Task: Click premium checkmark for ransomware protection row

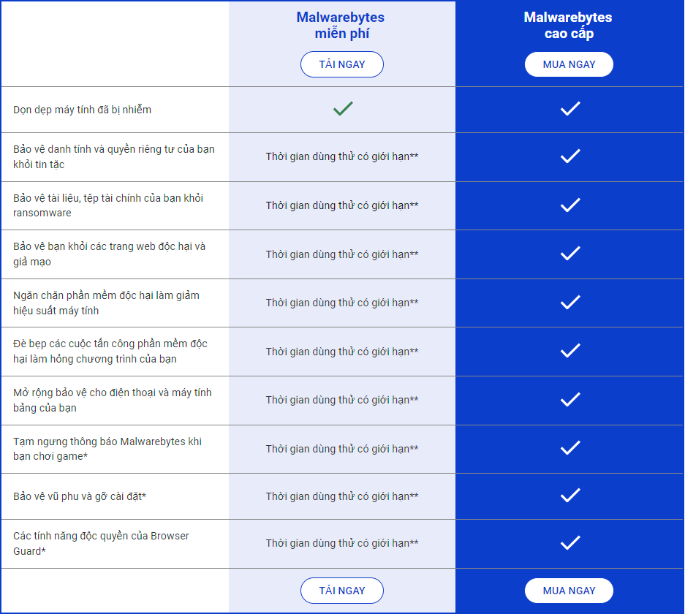Action: click(570, 205)
